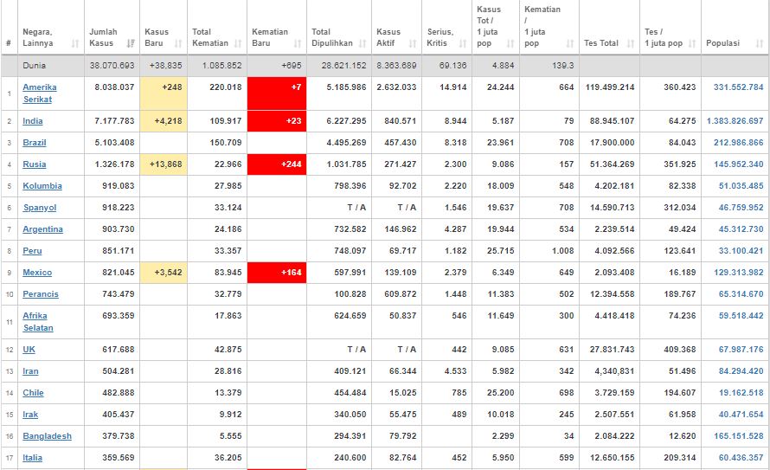This screenshot has width=770, height=470.
Task: Sort by Total Kematian column arrows
Action: tap(238, 43)
